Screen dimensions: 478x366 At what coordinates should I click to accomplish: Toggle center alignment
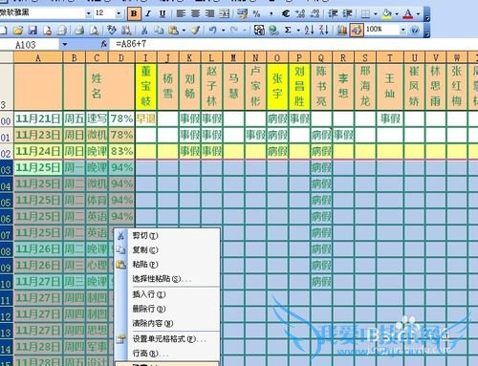point(195,13)
